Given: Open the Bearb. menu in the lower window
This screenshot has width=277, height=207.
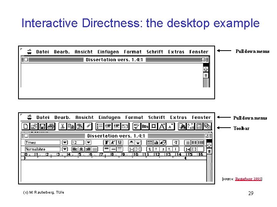Looking at the screenshot, I should tap(62, 117).
